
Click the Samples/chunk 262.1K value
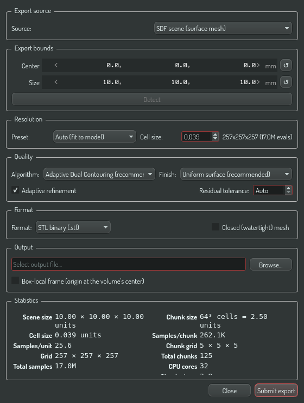(x=212, y=335)
